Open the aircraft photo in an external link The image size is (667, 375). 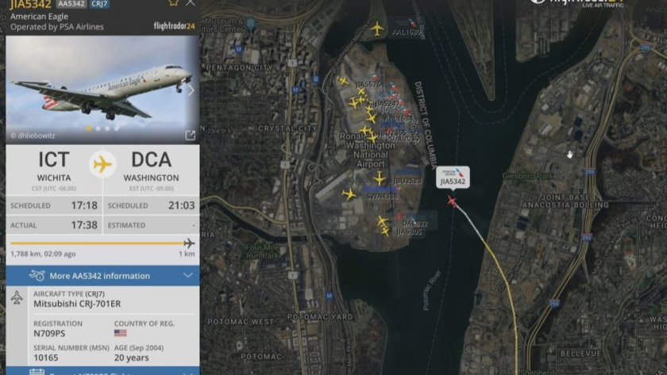[x=190, y=135]
